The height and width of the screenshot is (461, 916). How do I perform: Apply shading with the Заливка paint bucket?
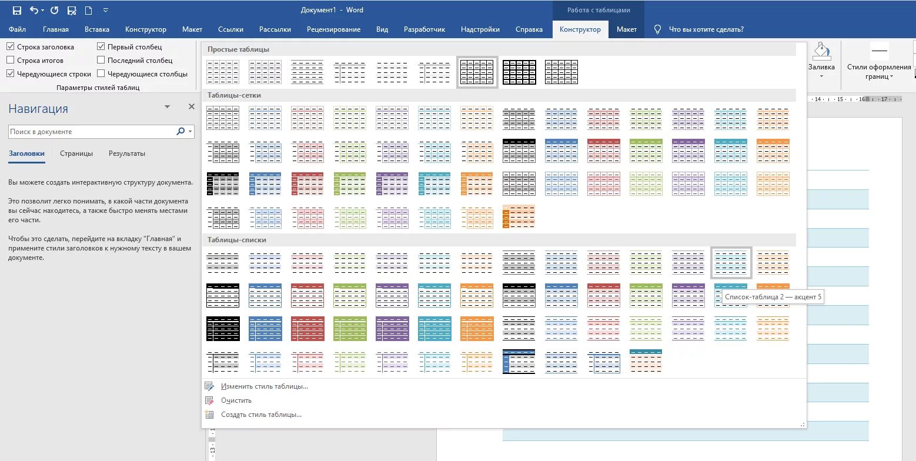[x=821, y=52]
